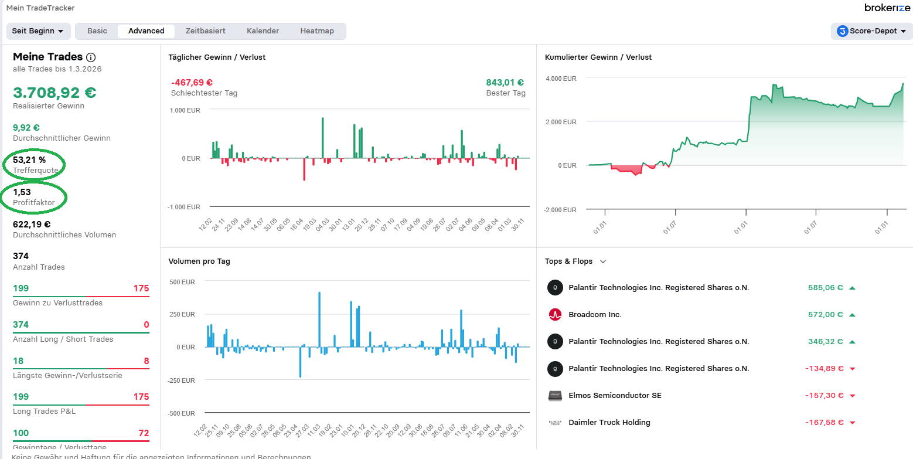Switch to the Heatmap tab
This screenshot has height=459, width=913.
click(x=317, y=31)
